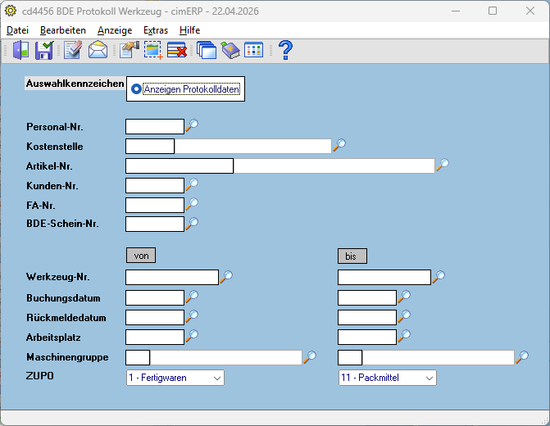Click the stacked windows icon in toolbar
This screenshot has height=426, width=550.
tap(207, 50)
